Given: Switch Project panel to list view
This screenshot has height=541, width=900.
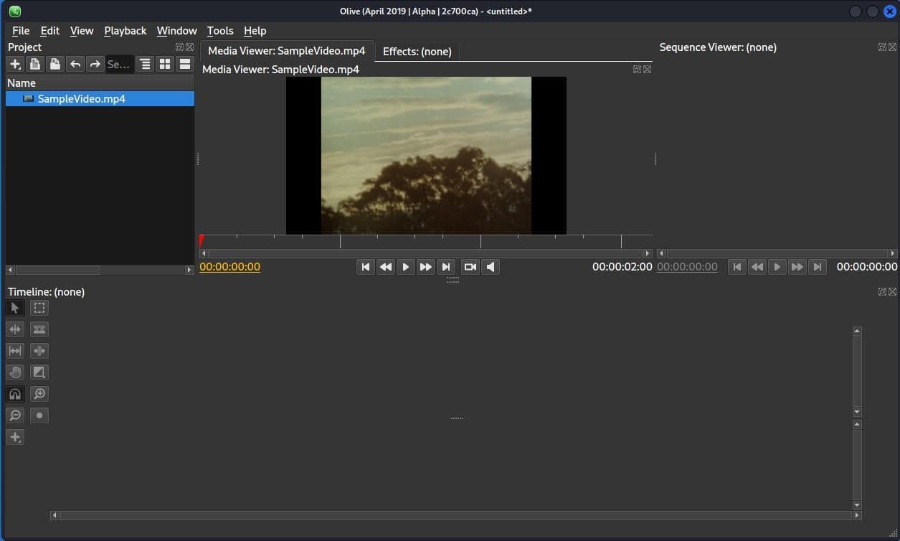Looking at the screenshot, I should click(x=185, y=64).
